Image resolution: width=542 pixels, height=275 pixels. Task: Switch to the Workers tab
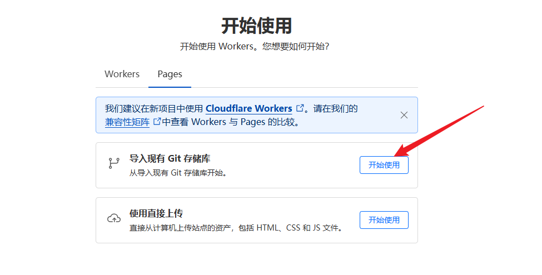(x=122, y=74)
